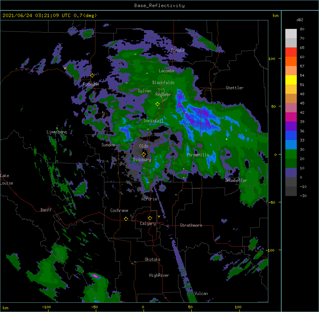Select the yellow diamond marker below Cochrane

(x=126, y=219)
